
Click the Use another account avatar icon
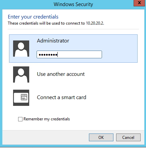point(21,75)
